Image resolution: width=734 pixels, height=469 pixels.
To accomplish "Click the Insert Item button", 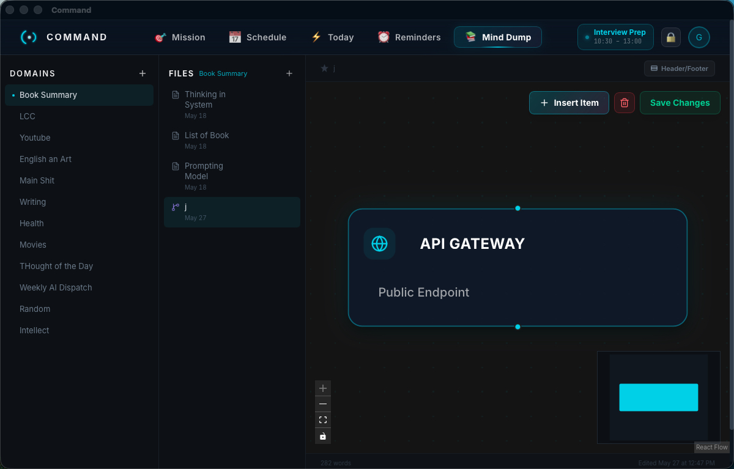I will [569, 103].
